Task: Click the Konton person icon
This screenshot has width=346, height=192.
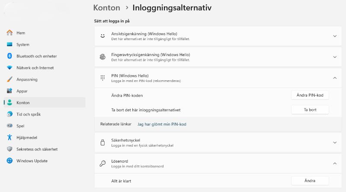Action: (10, 102)
